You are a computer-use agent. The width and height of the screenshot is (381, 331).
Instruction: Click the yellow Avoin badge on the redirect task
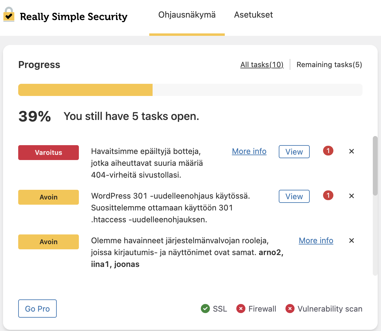pyautogui.click(x=48, y=197)
